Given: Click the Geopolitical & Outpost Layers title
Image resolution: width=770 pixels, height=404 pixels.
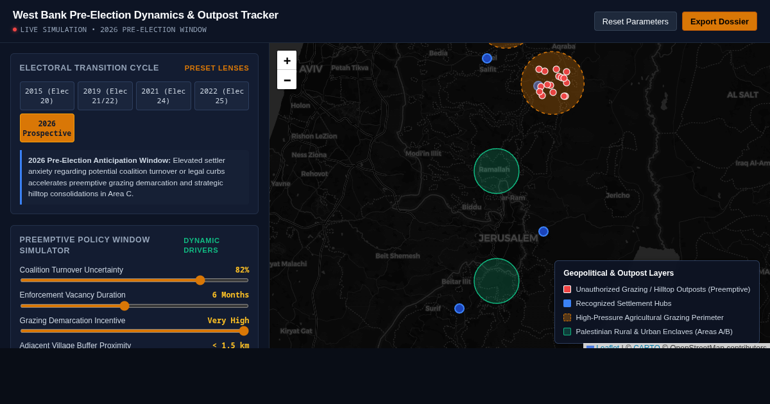Looking at the screenshot, I should click(619, 273).
